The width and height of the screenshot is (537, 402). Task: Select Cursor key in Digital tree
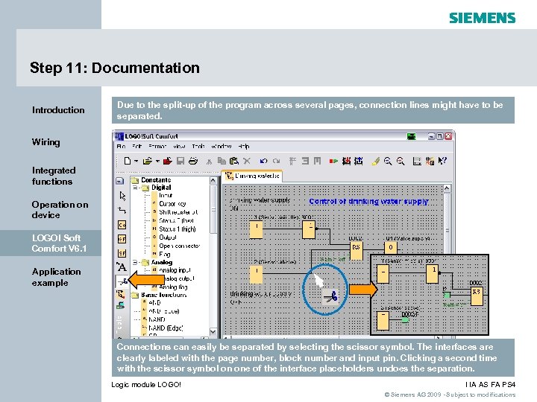point(172,204)
